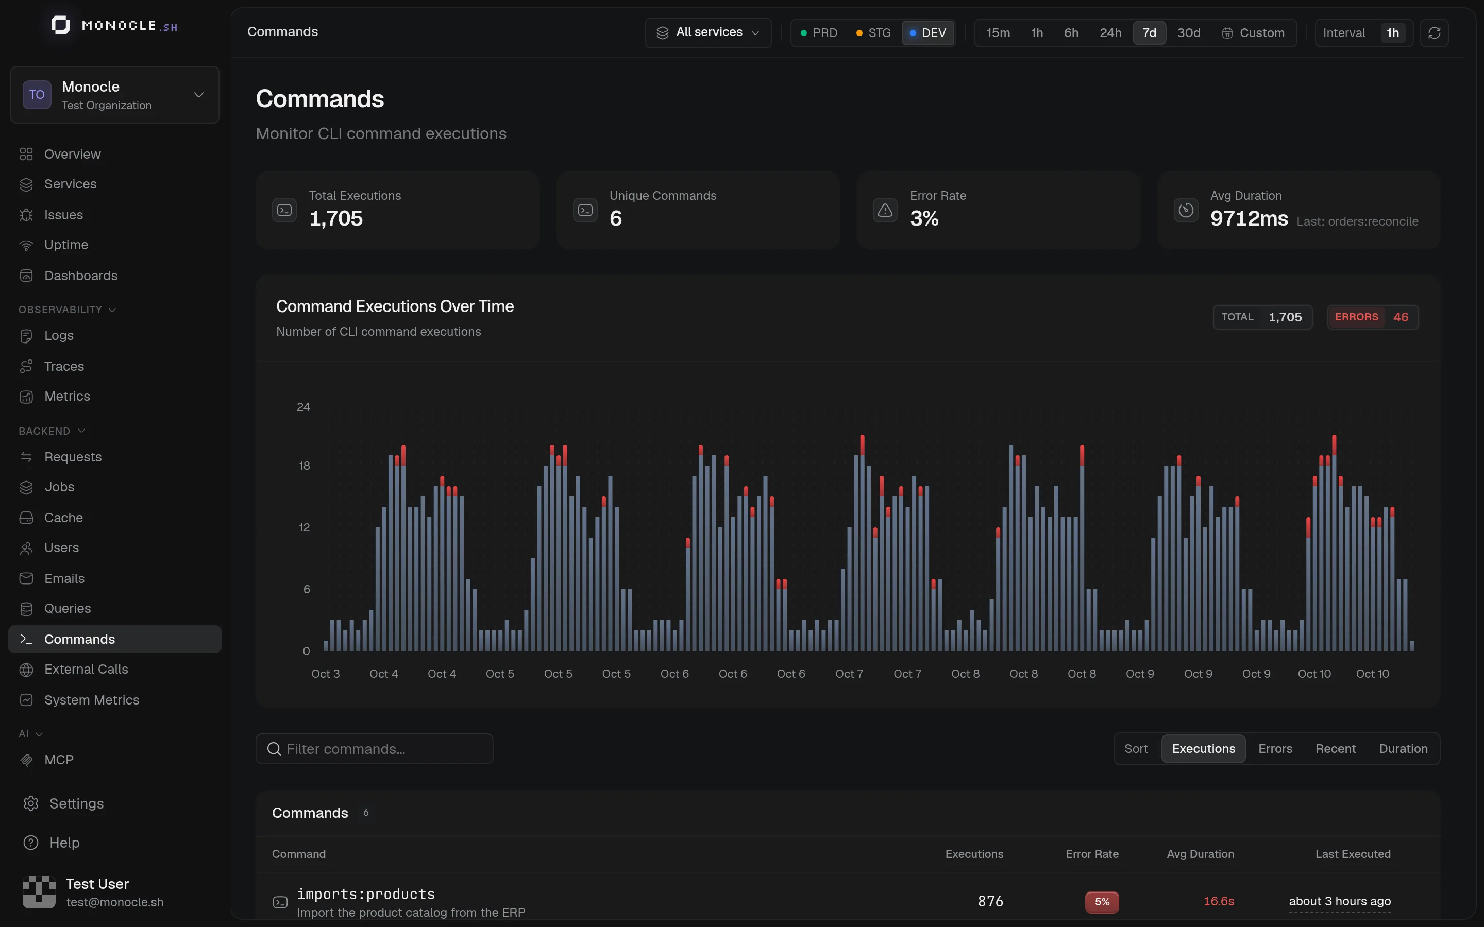Click the Avg Duration clock icon
Screen dimensions: 1484x927
1185,210
